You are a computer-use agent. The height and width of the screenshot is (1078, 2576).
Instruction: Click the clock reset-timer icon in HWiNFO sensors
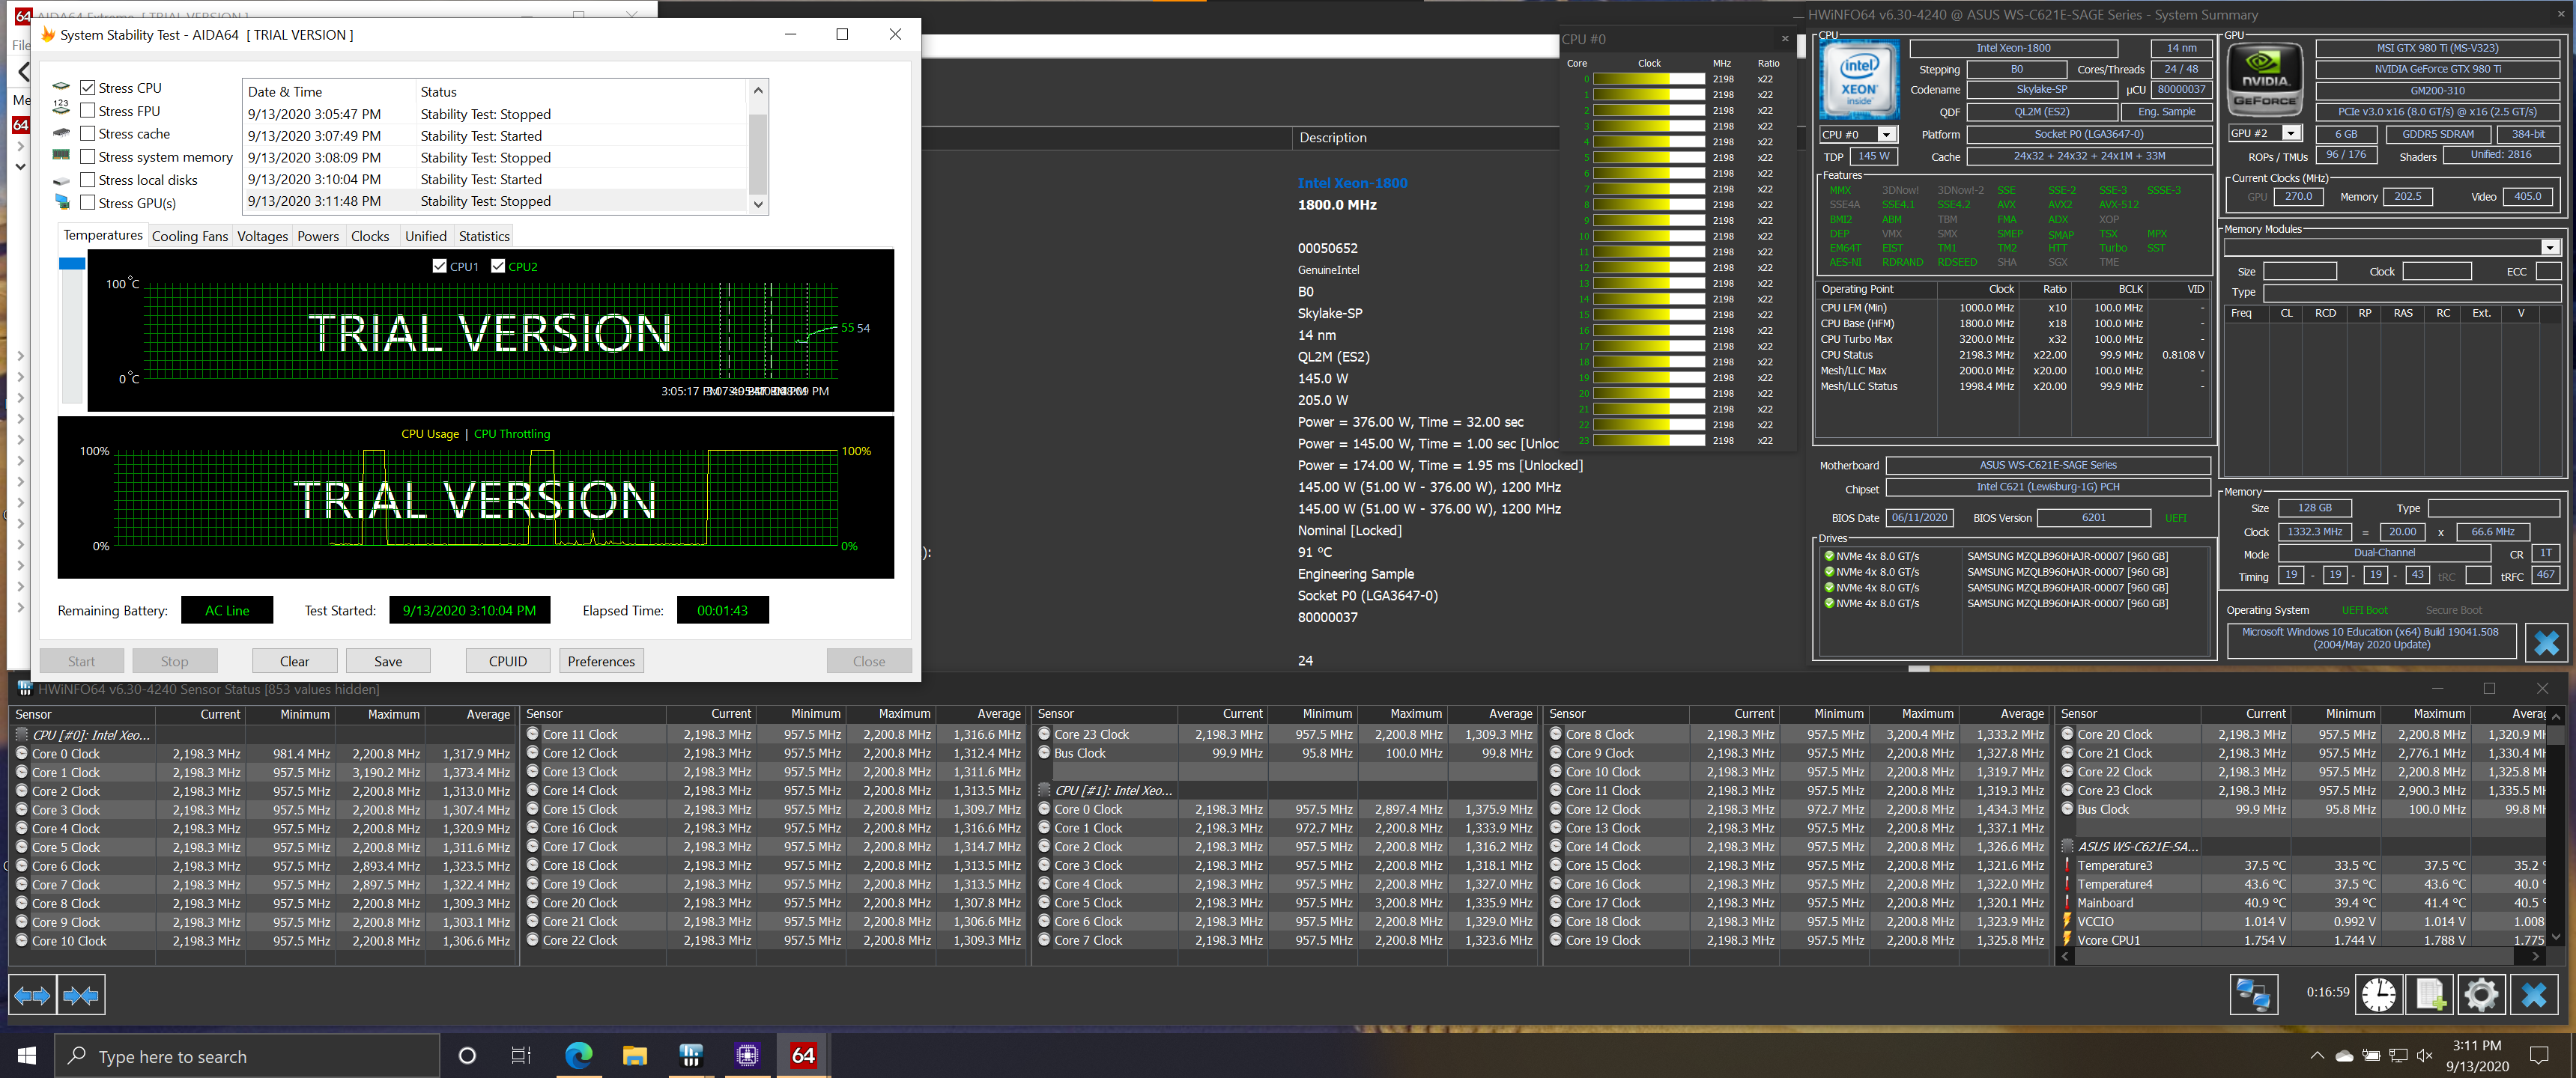pos(2379,995)
